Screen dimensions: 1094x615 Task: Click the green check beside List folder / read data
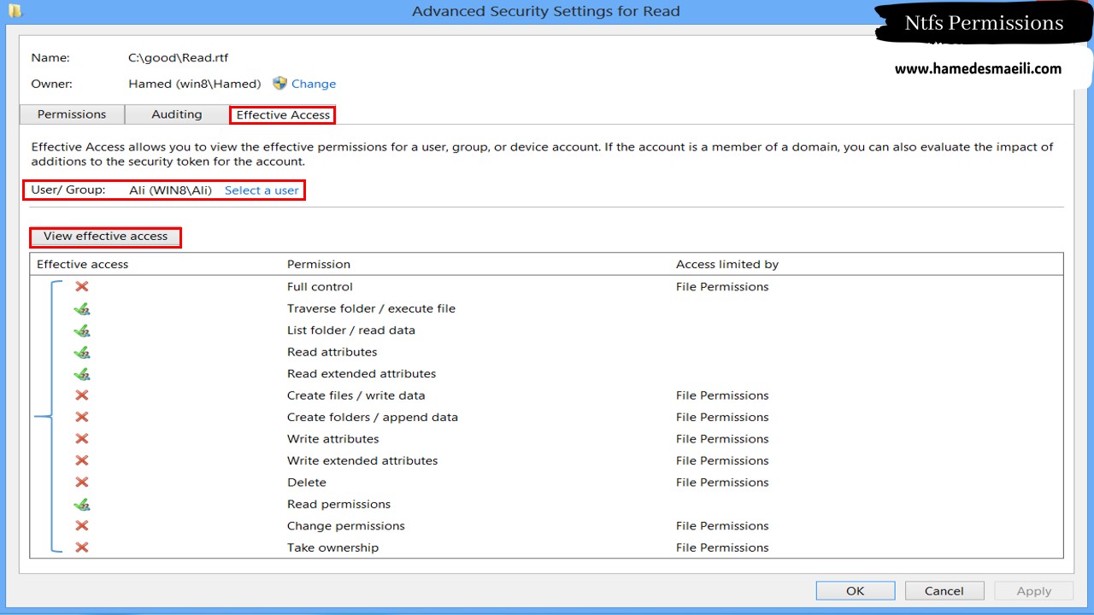pos(82,331)
